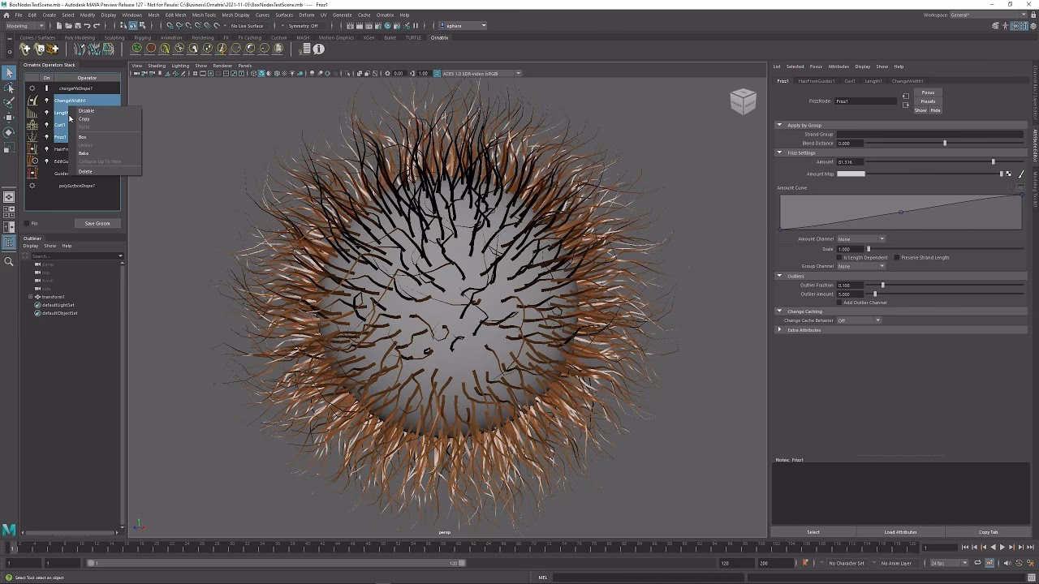
Task: Enable the Is Length Dependent checkbox
Action: point(840,258)
